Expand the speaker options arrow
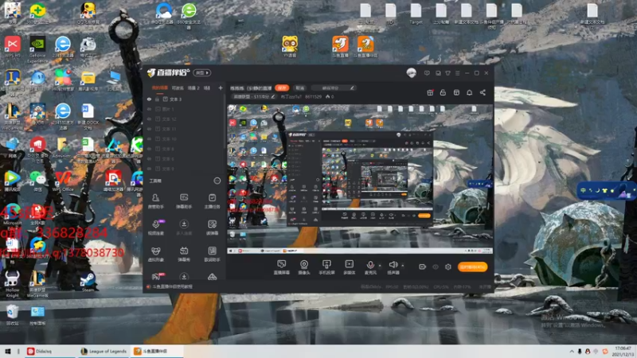This screenshot has width=637, height=358. [x=403, y=266]
